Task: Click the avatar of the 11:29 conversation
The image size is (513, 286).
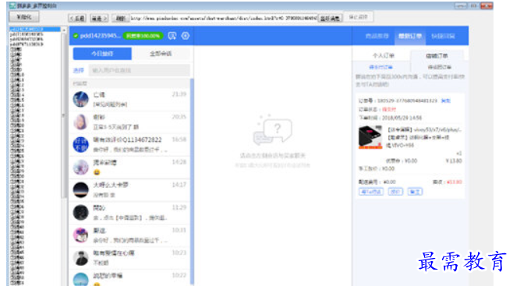Action: click(x=80, y=213)
